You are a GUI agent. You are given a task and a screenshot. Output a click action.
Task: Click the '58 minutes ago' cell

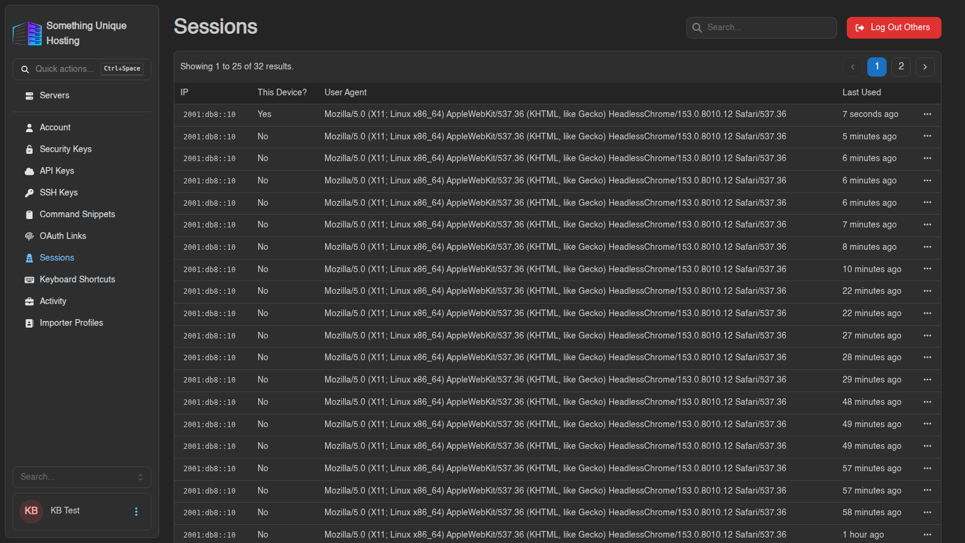[x=872, y=512]
